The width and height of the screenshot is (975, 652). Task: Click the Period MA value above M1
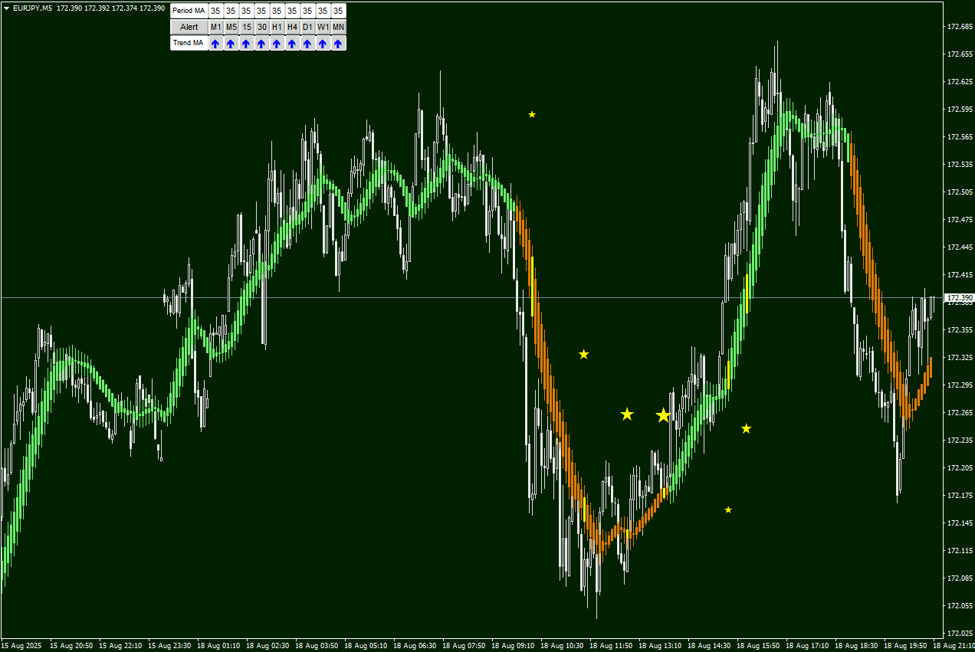[215, 11]
